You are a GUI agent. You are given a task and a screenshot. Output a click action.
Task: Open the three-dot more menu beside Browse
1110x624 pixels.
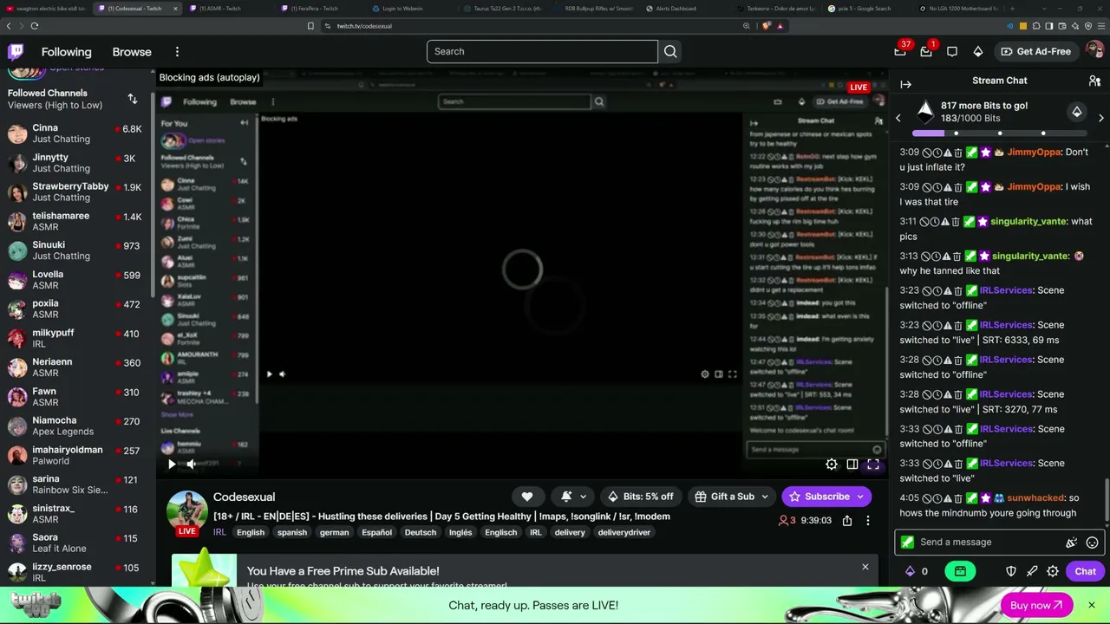tap(177, 52)
